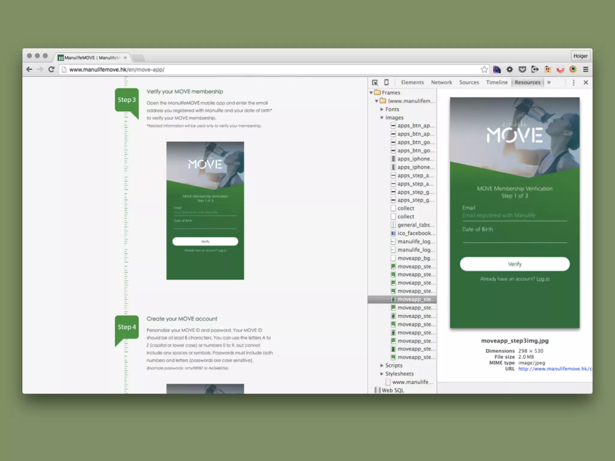Switch to the Network tab
The image size is (615, 461).
441,83
